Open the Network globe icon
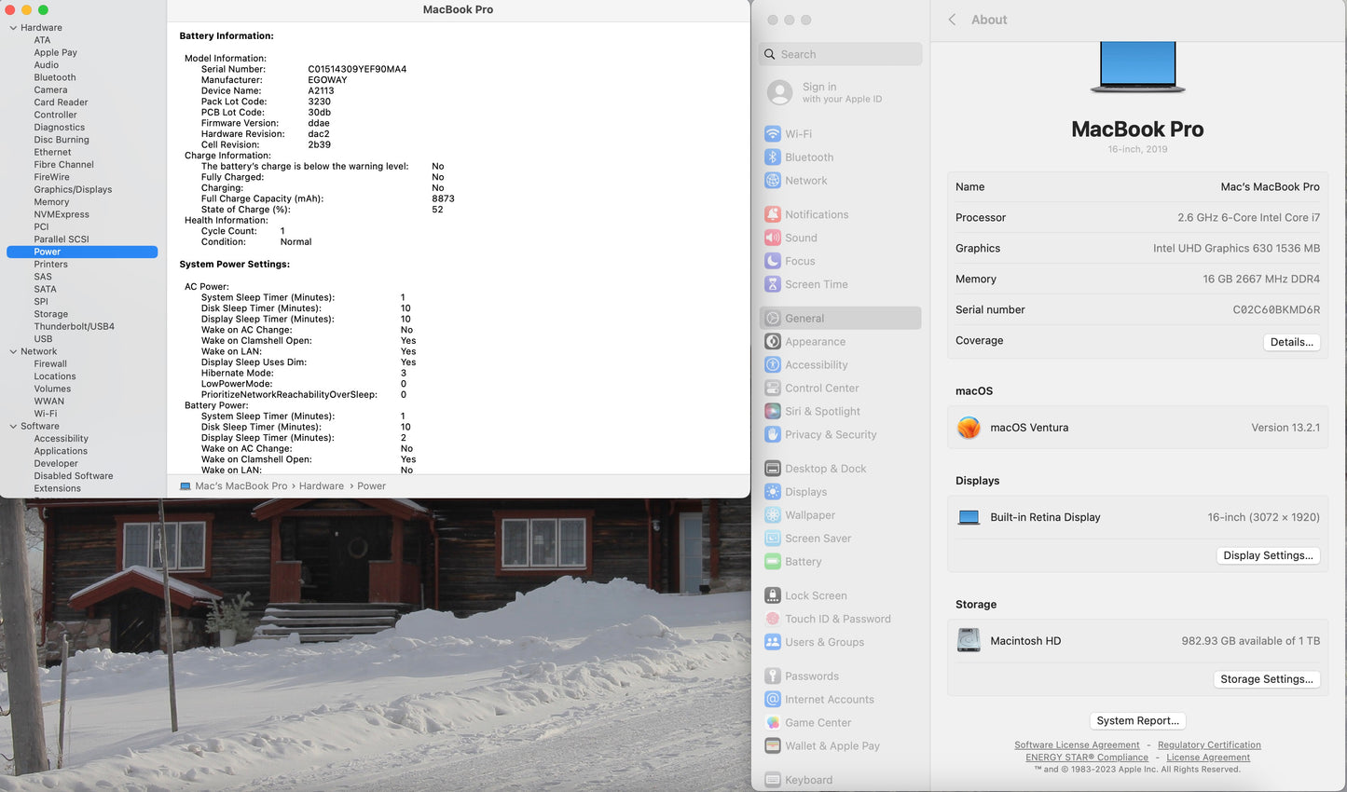The height and width of the screenshot is (792, 1347). pyautogui.click(x=773, y=181)
